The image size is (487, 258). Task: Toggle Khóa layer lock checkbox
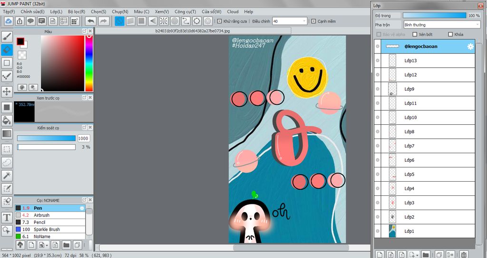click(450, 34)
